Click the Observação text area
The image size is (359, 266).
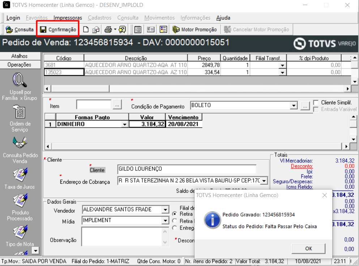coord(125,237)
